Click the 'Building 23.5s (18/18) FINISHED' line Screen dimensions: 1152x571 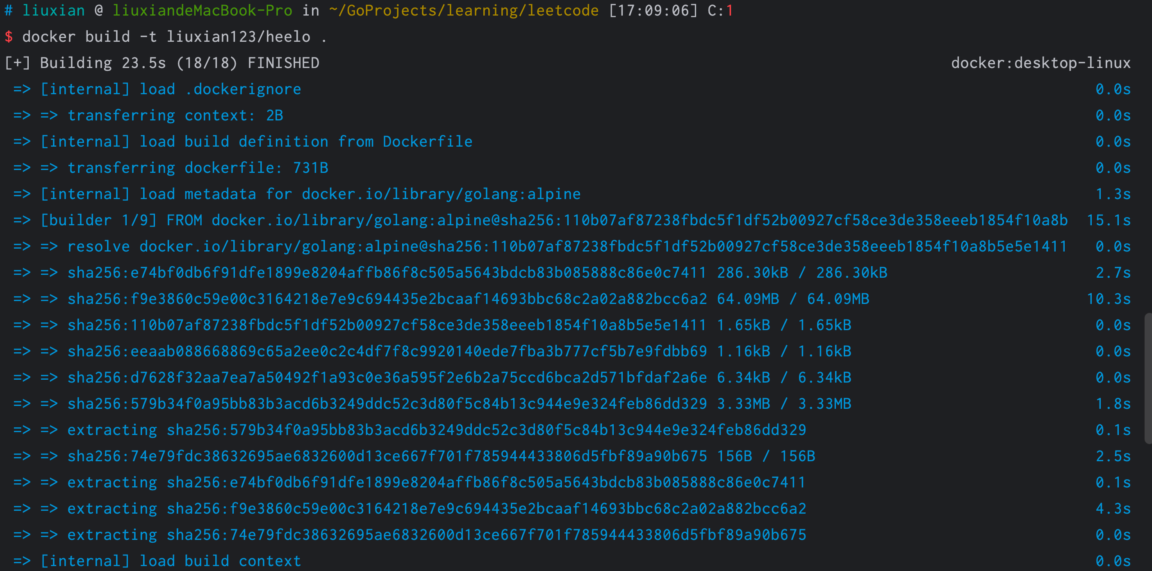[x=179, y=63]
